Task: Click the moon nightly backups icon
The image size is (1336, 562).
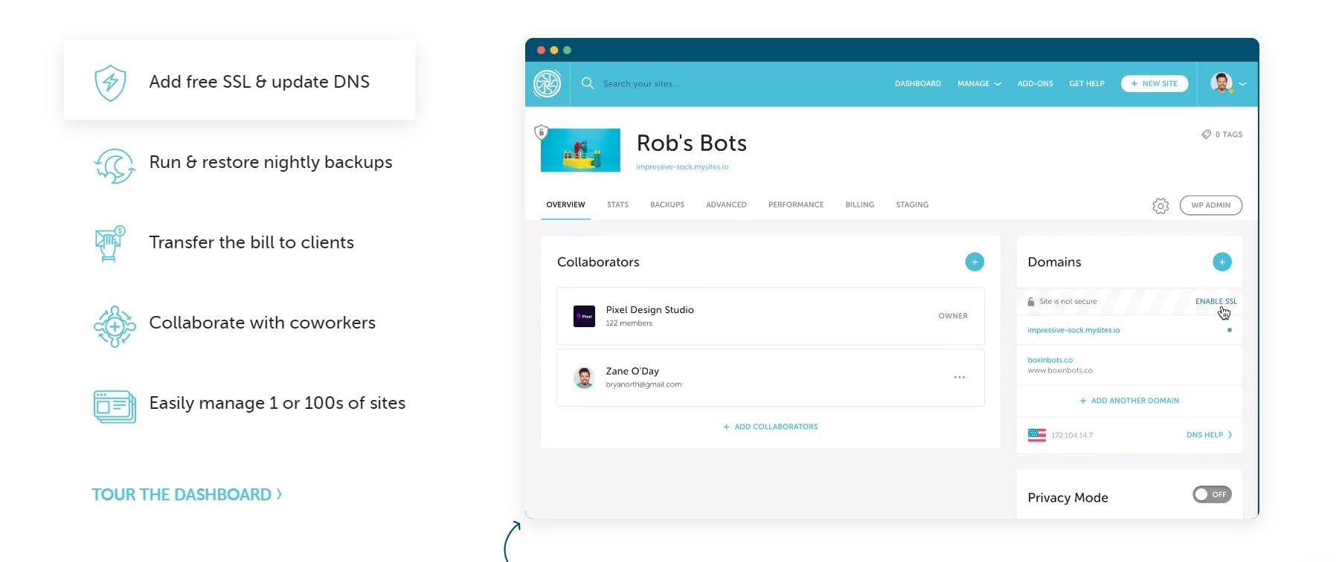Action: (115, 165)
